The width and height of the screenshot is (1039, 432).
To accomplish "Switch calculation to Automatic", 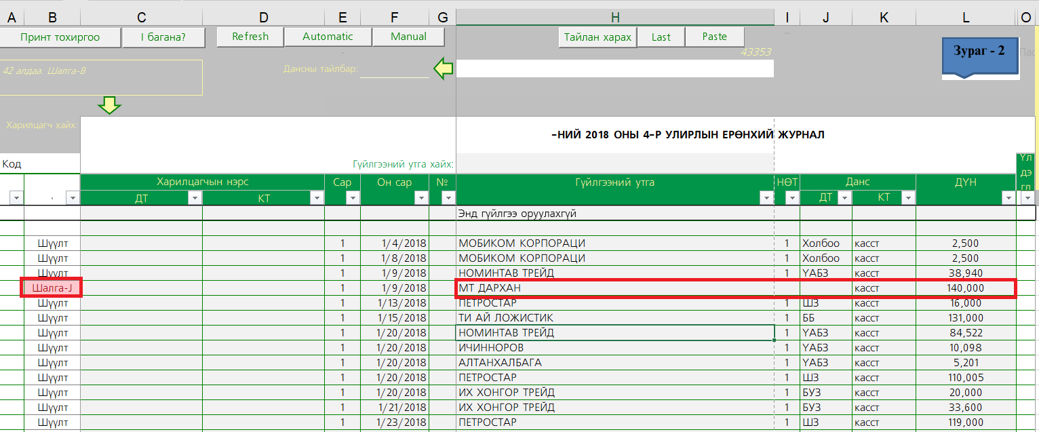I will (328, 37).
